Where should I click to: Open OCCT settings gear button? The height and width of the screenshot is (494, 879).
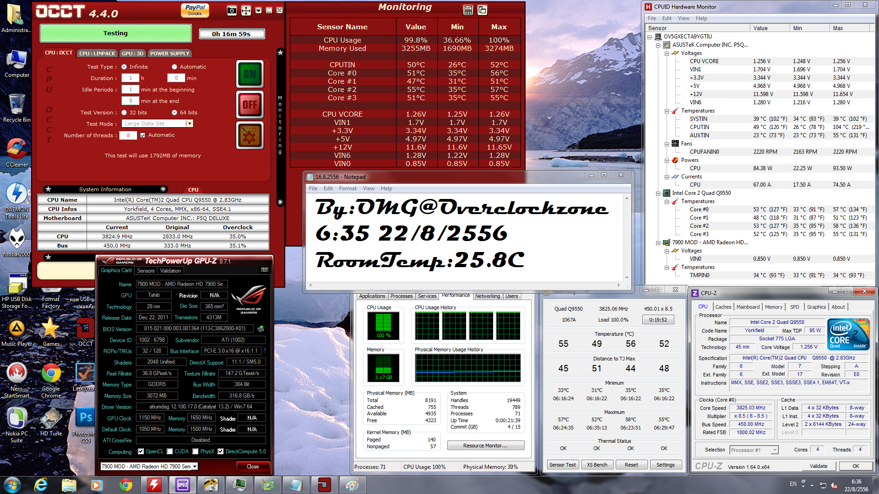pyautogui.click(x=250, y=135)
